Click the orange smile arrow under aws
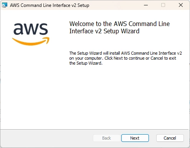This screenshot has height=148, width=190. click(31, 41)
